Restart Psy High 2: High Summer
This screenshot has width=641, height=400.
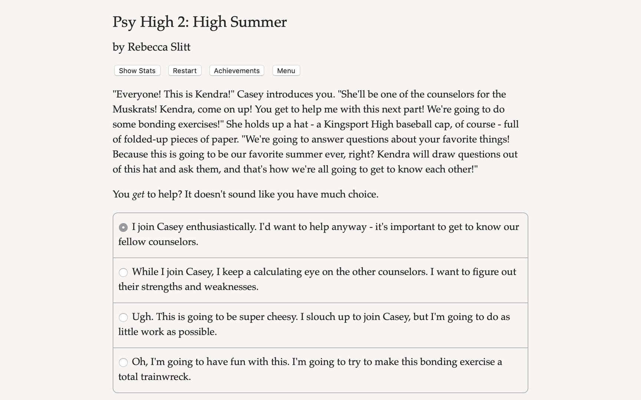[184, 70]
